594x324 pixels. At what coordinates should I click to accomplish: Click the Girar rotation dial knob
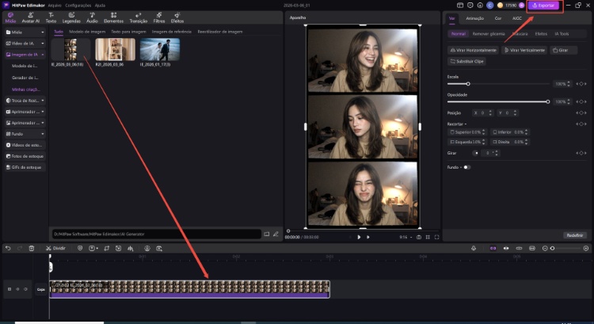click(x=476, y=153)
